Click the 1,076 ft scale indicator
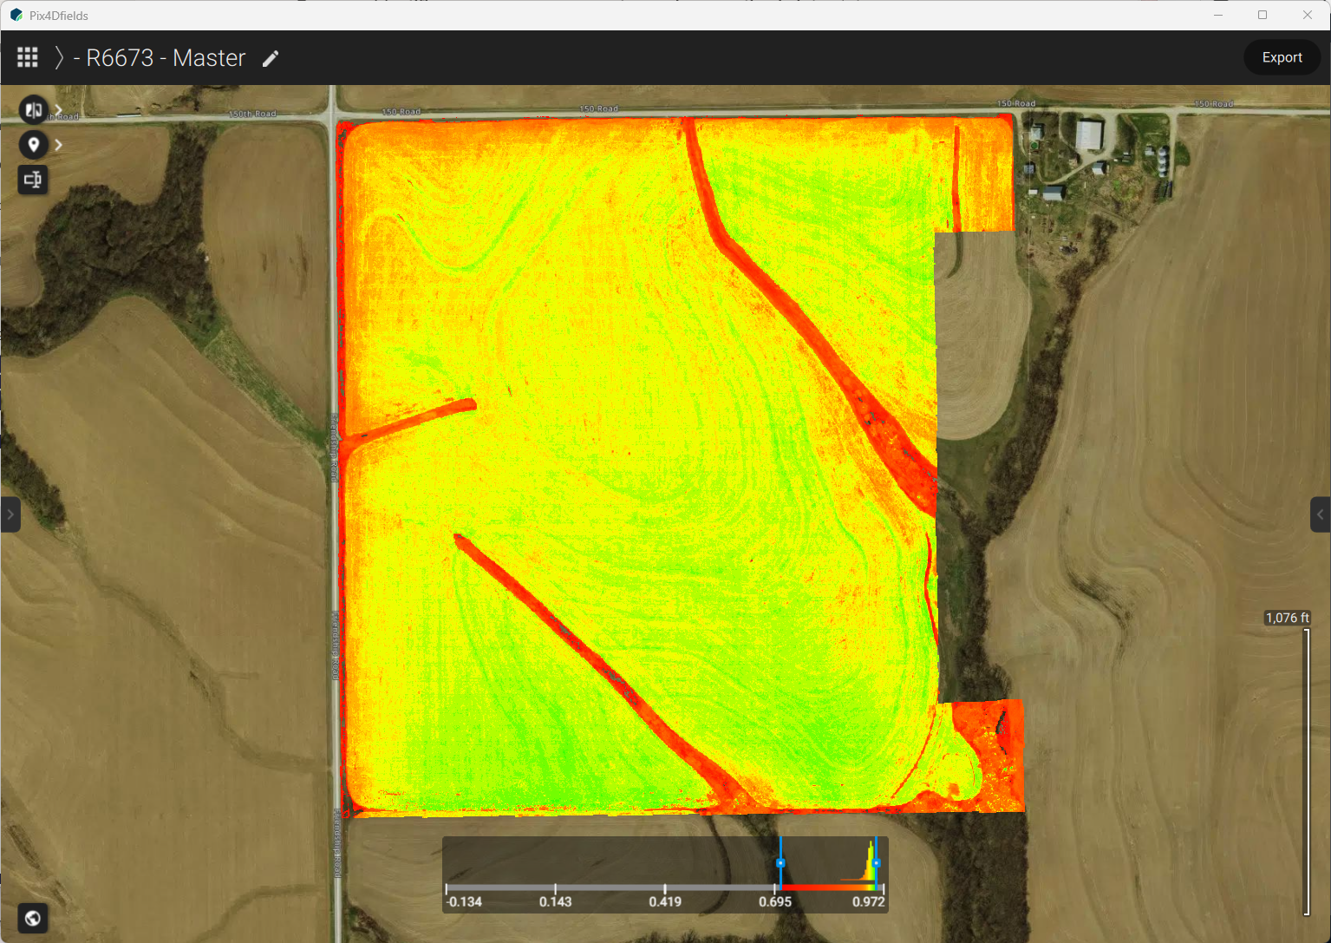Viewport: 1331px width, 943px height. [x=1287, y=617]
